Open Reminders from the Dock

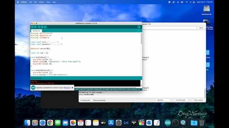[x=88, y=123]
